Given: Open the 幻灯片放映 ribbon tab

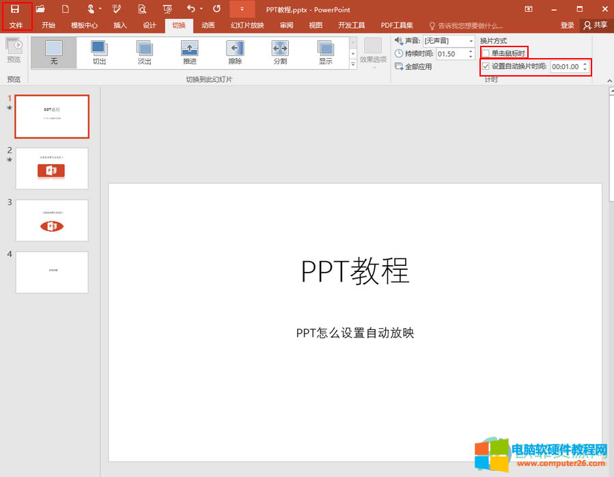Looking at the screenshot, I should 247,25.
